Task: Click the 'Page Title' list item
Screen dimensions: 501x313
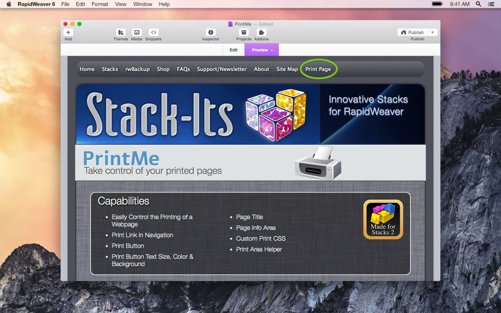Action: pyautogui.click(x=249, y=217)
